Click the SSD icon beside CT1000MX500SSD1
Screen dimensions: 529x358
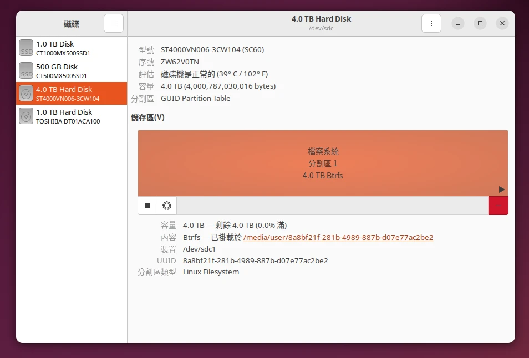click(x=26, y=48)
